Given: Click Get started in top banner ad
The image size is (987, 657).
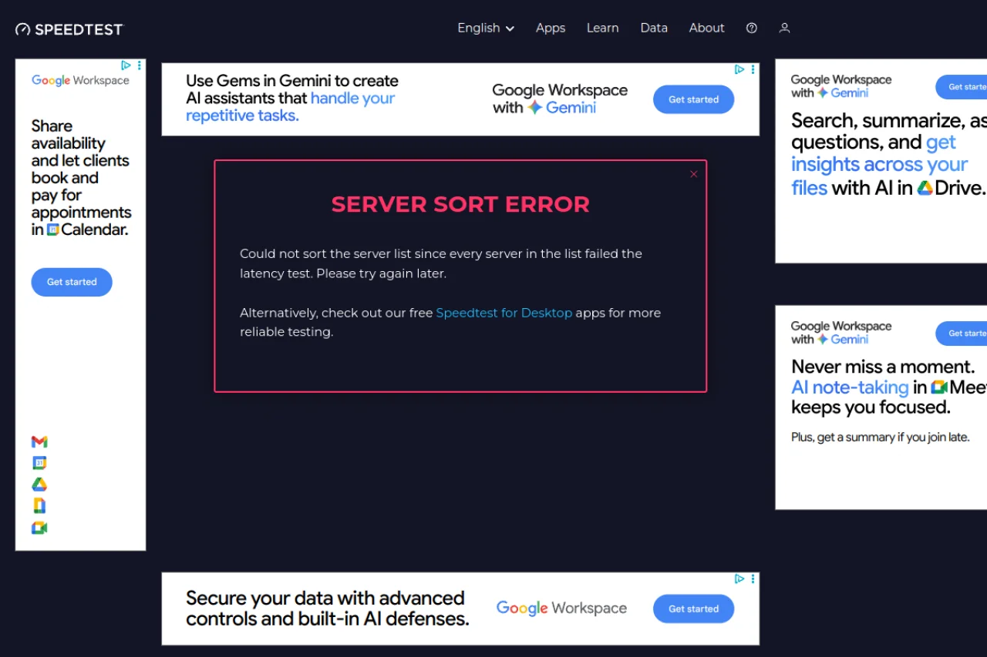Looking at the screenshot, I should [693, 99].
